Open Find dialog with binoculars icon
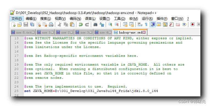Screen dimensions: 210x106 (x=95, y=24)
